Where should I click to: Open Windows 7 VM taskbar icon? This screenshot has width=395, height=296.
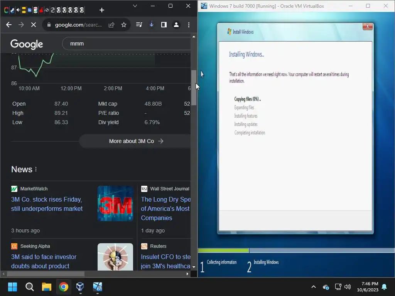pyautogui.click(x=98, y=287)
